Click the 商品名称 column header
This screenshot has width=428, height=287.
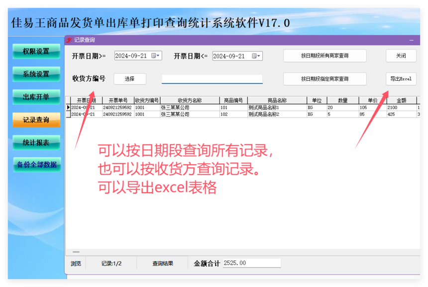[x=277, y=100]
